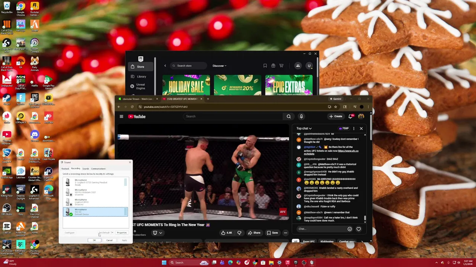Click YouTube voice search microphone icon
The image size is (476, 267).
click(x=301, y=116)
